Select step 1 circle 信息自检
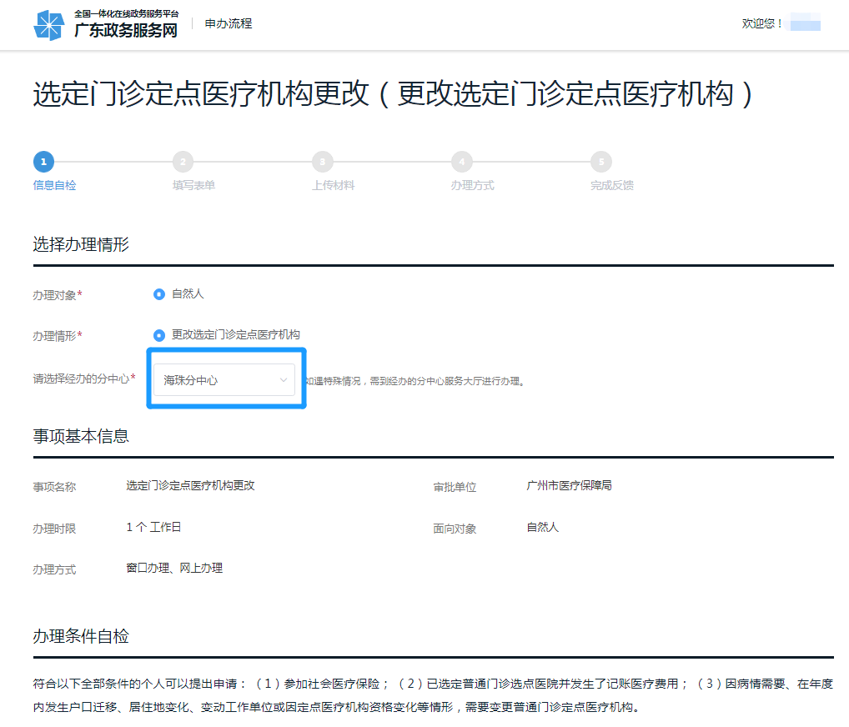This screenshot has width=849, height=727. [x=44, y=161]
